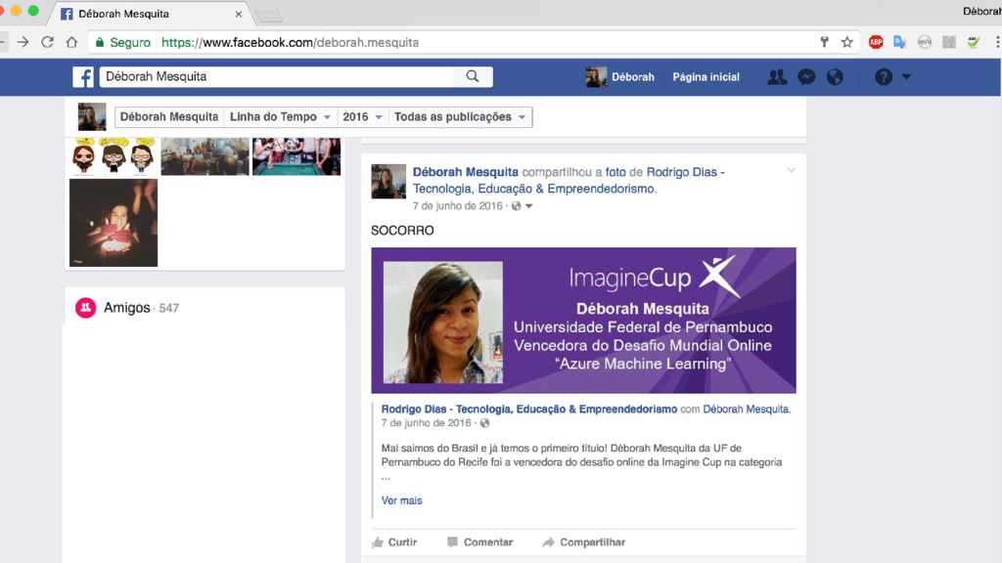The image size is (1002, 563).
Task: Open the Adblock Plus extension icon
Action: pos(876,42)
